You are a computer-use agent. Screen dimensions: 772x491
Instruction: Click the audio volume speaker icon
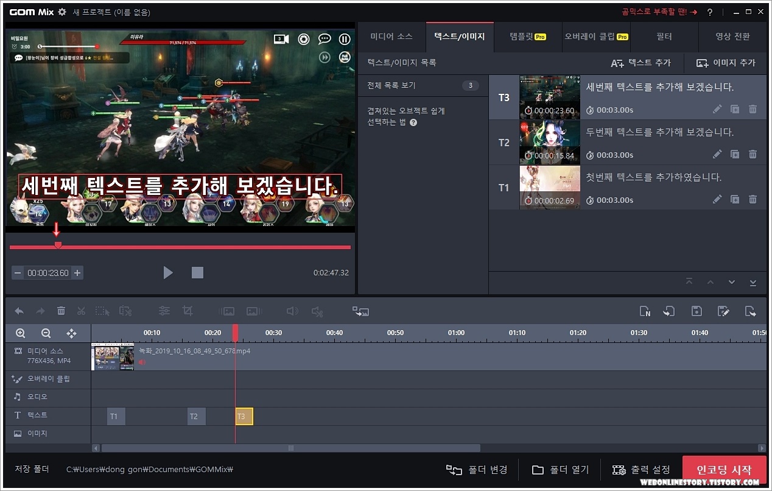292,311
